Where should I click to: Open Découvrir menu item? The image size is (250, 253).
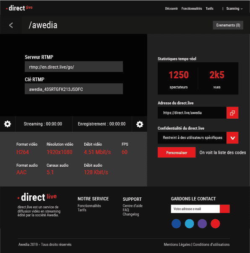[x=172, y=8]
